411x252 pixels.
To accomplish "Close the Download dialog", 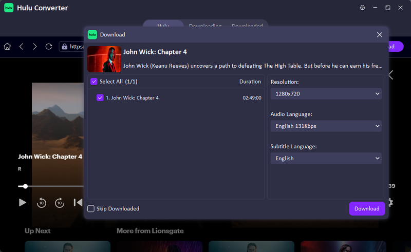I will point(380,34).
